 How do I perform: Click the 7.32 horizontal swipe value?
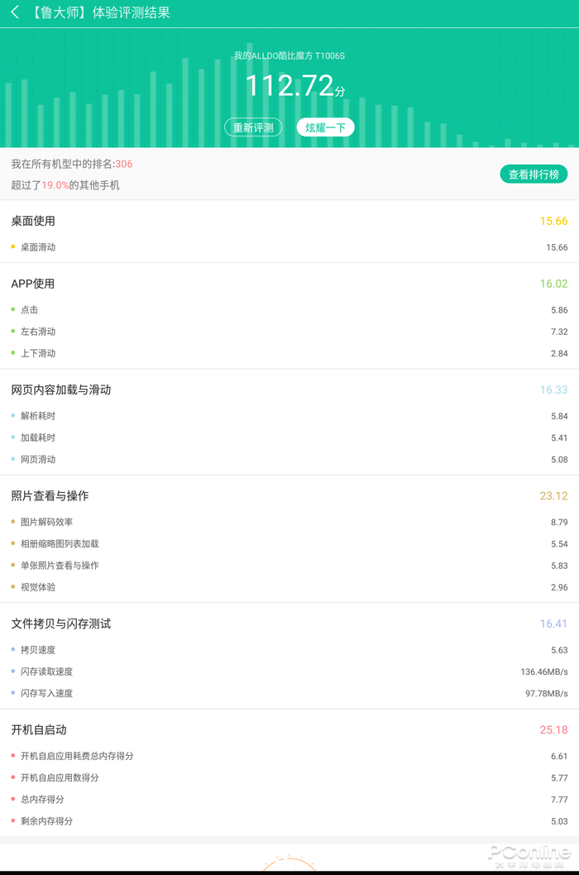pyautogui.click(x=559, y=332)
